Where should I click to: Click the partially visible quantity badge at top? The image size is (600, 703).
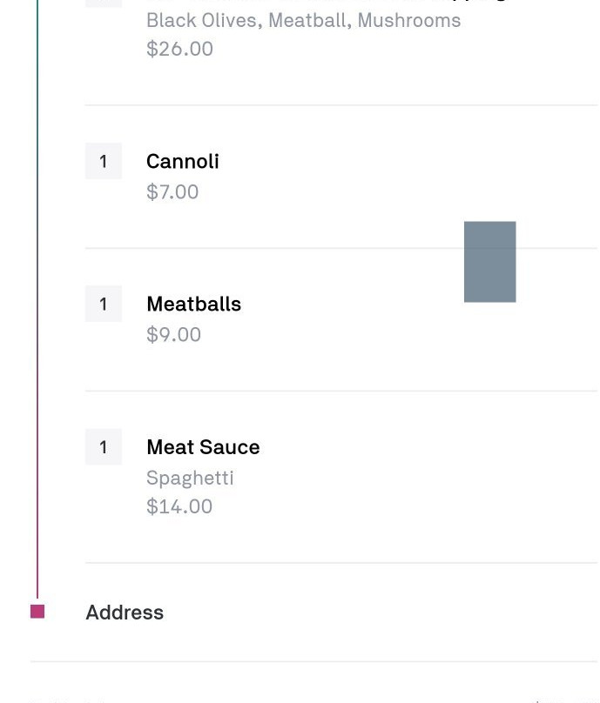tap(104, 3)
